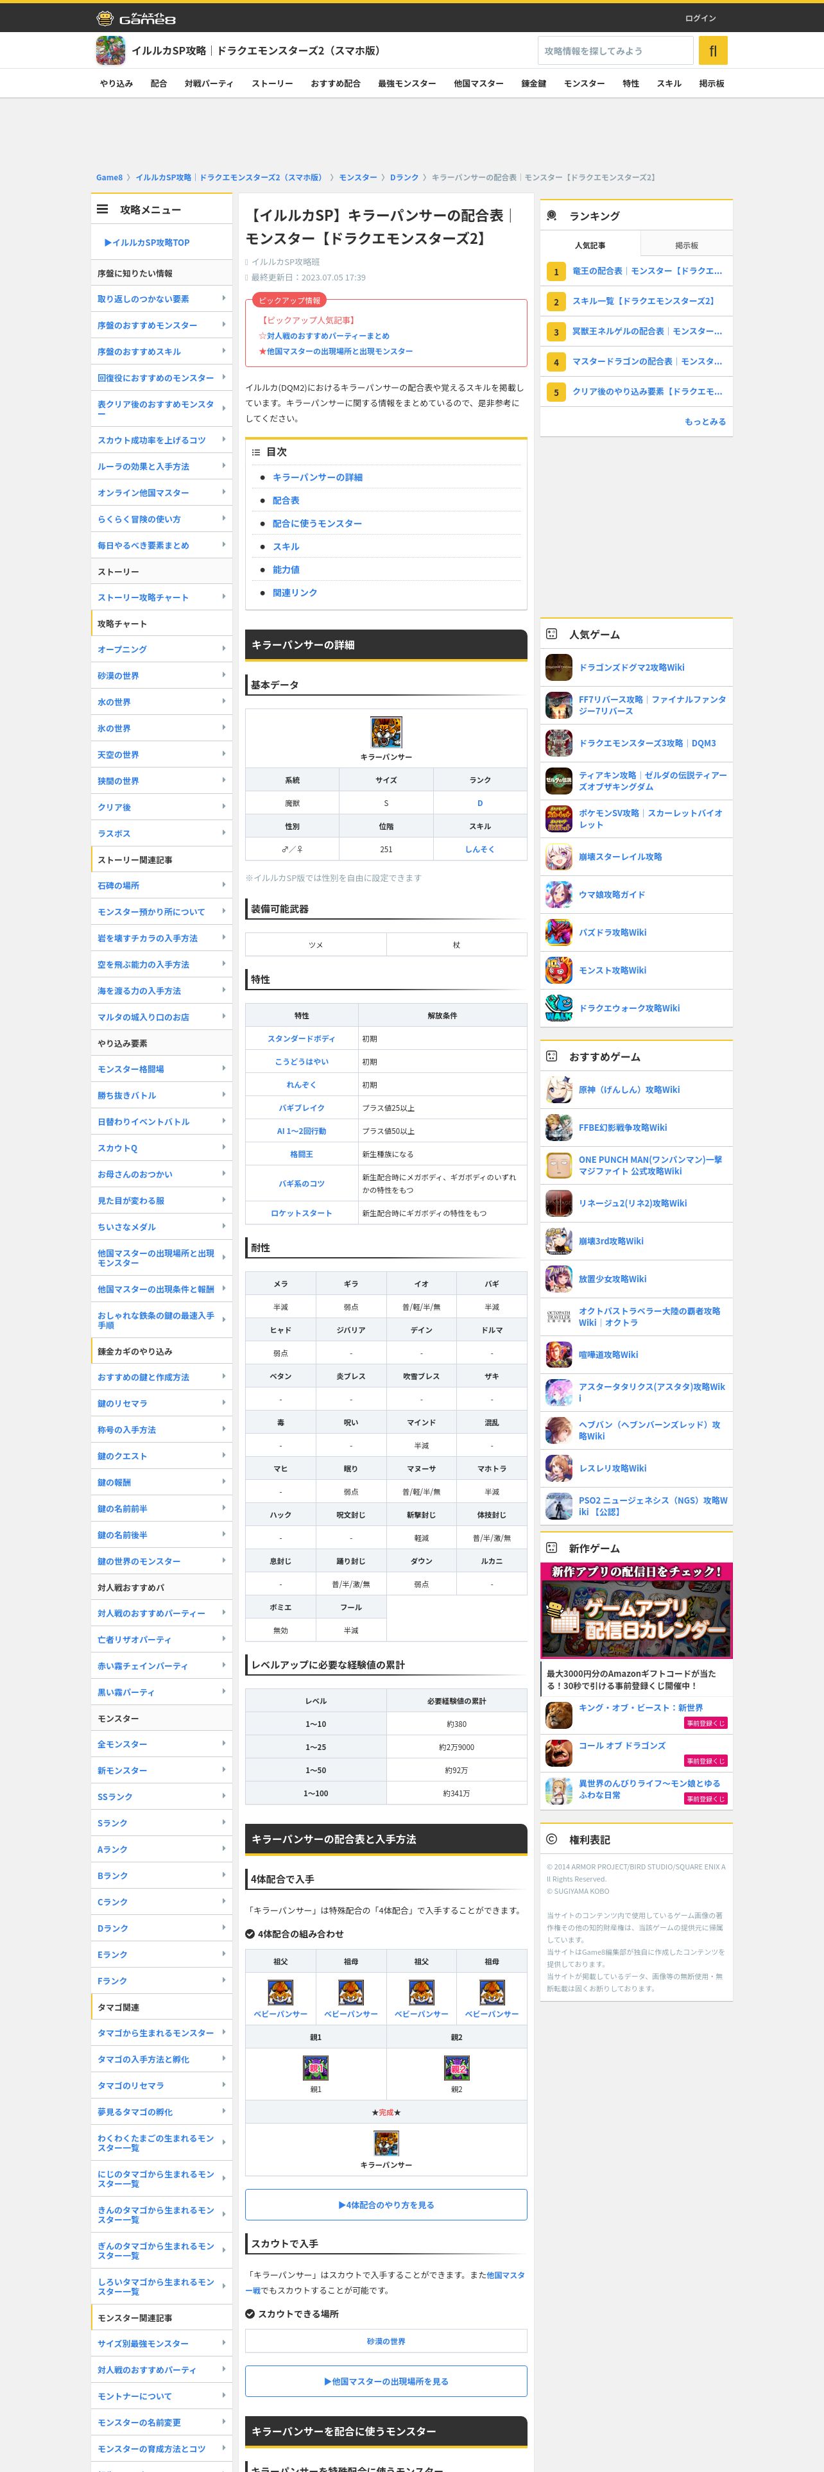Click breadcrumb Dランク link

(x=404, y=178)
